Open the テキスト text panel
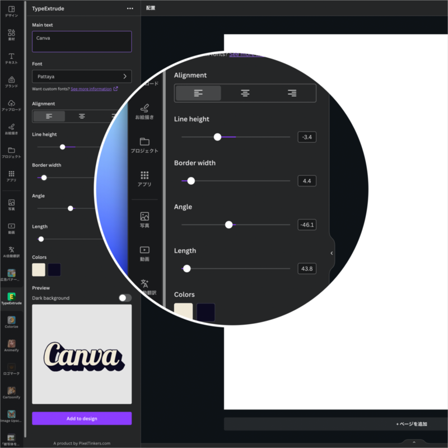 11,58
